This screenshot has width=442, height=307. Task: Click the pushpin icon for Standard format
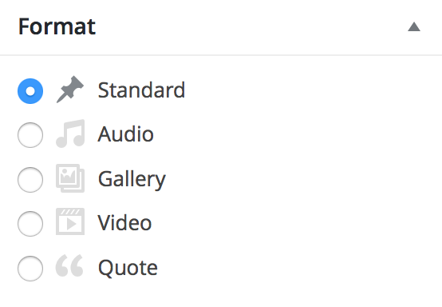70,90
